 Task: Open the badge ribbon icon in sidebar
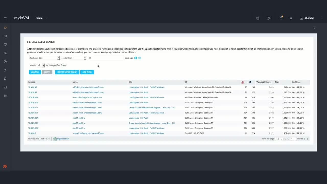(x=5, y=79)
